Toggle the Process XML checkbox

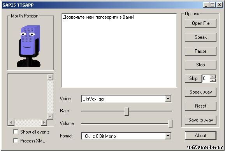16,141
